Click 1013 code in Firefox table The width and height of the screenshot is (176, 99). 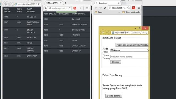(46, 51)
